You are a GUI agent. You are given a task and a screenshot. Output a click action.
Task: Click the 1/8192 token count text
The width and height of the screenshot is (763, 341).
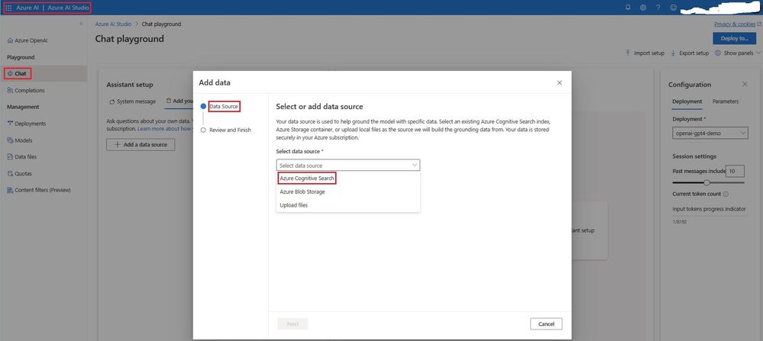[x=680, y=221]
